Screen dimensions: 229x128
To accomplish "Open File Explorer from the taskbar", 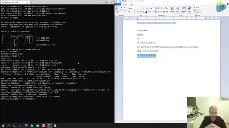I will (32, 126).
